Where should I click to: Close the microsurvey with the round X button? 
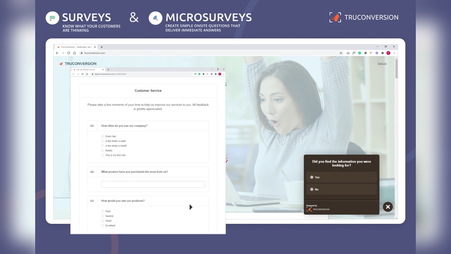click(x=388, y=207)
